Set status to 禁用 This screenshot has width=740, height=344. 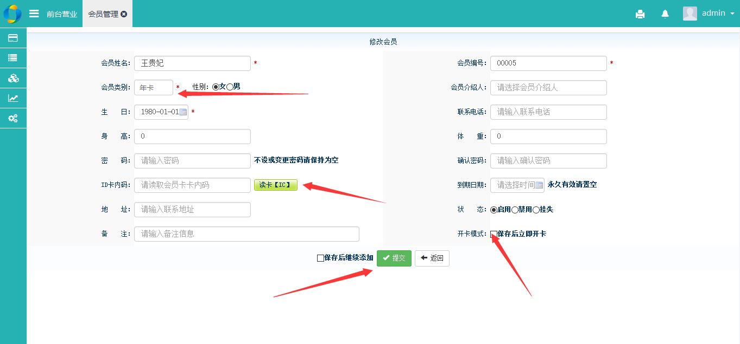point(515,210)
